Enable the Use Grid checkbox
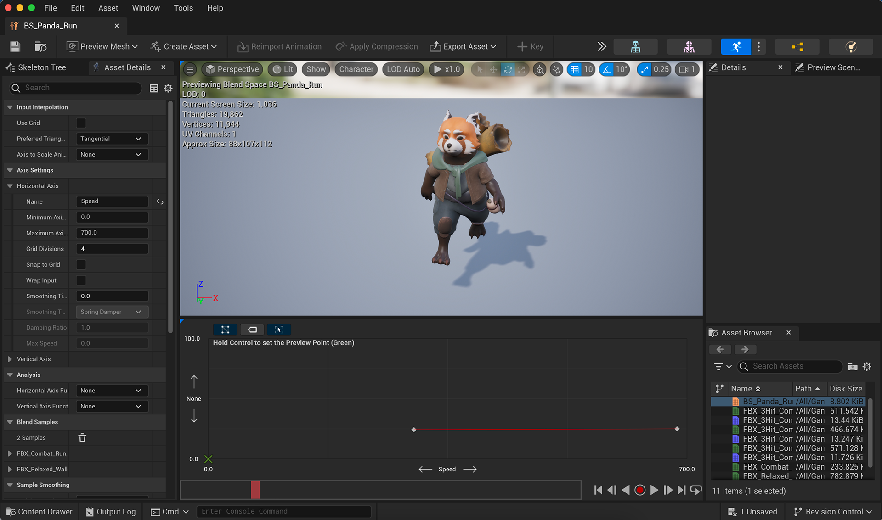This screenshot has width=882, height=520. coord(81,123)
